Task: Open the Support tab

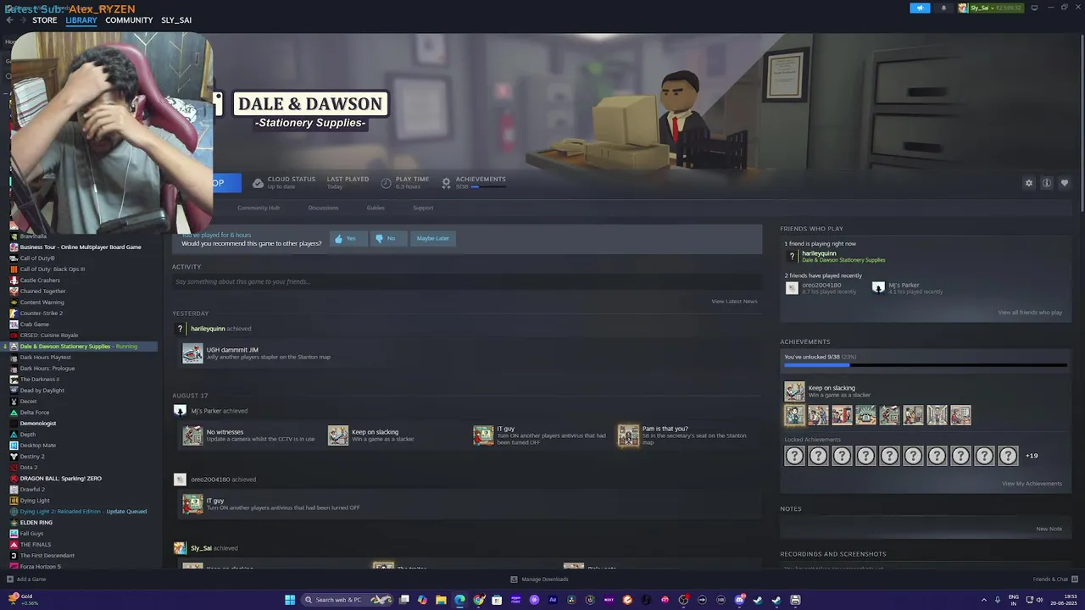Action: pyautogui.click(x=423, y=208)
